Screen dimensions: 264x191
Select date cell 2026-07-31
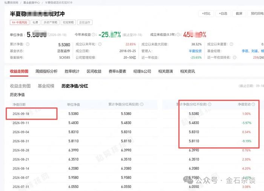(x=21, y=186)
